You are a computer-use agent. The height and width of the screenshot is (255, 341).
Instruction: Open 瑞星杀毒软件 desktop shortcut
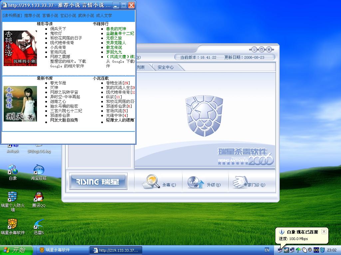tap(13, 227)
